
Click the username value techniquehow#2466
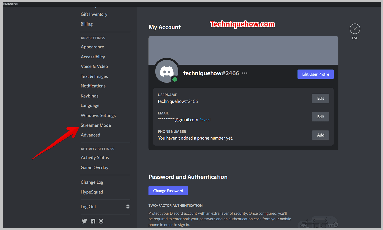coord(178,101)
